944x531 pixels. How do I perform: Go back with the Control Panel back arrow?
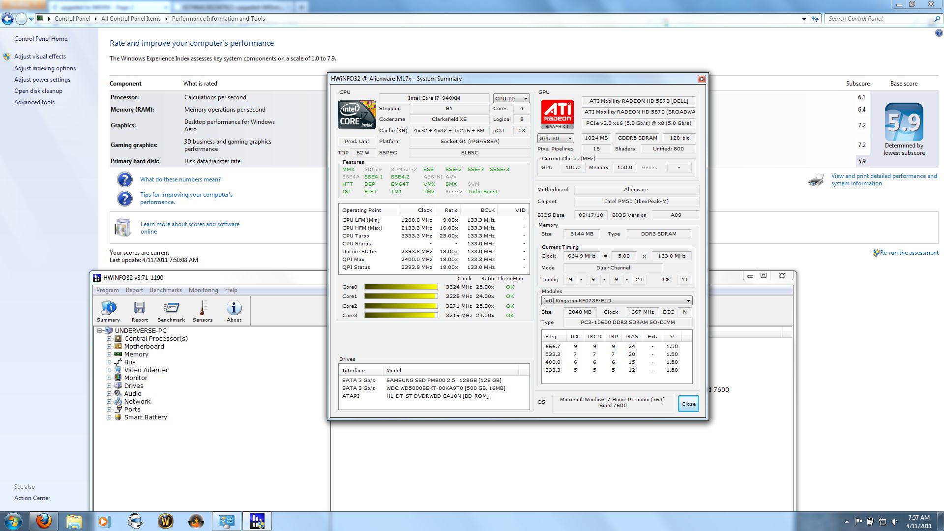pyautogui.click(x=7, y=19)
